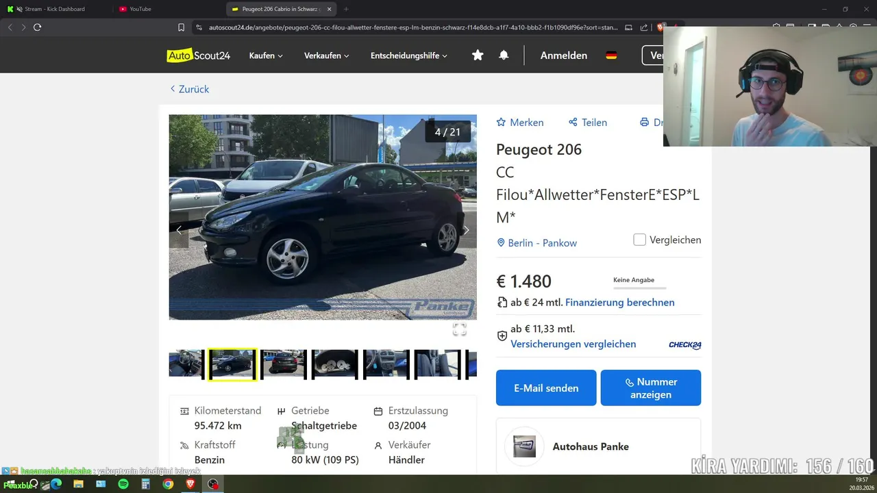Click the address bar URL
This screenshot has height=493, width=877.
tap(413, 27)
